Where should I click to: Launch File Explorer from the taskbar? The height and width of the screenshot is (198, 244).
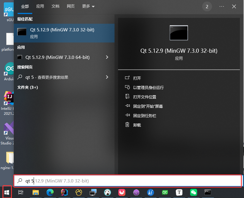coord(35,192)
